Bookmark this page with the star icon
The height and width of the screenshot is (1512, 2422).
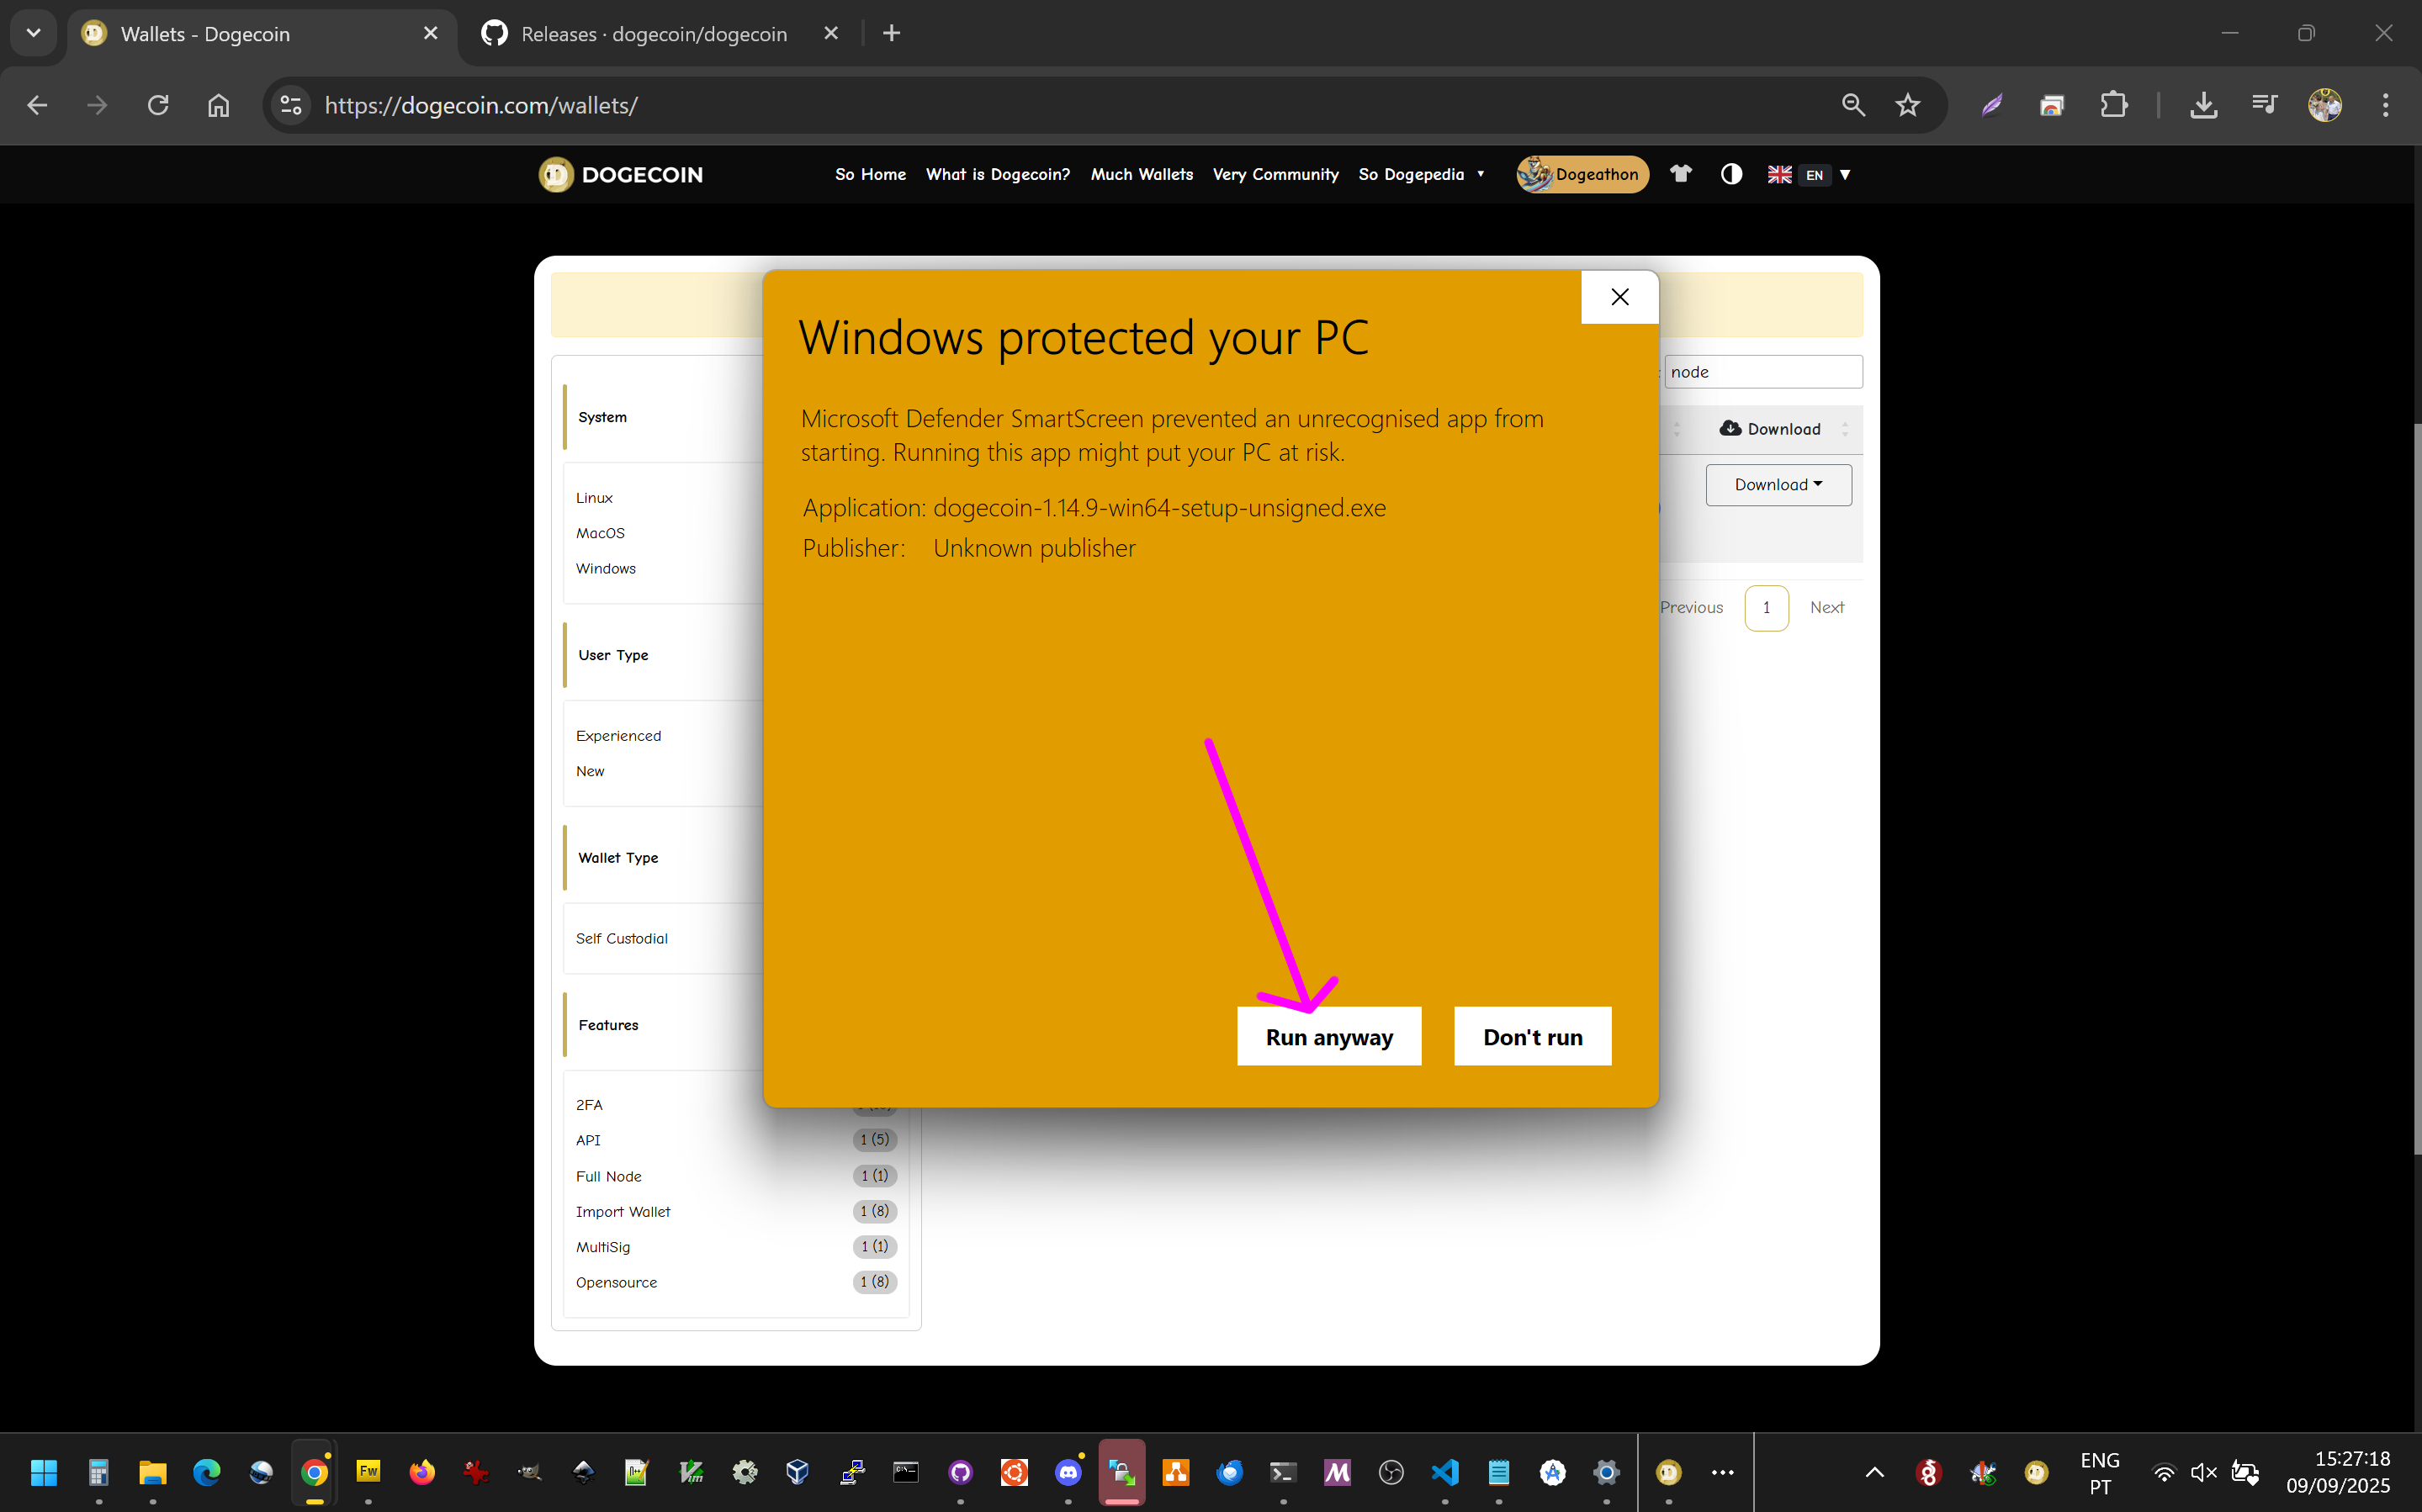[1908, 105]
